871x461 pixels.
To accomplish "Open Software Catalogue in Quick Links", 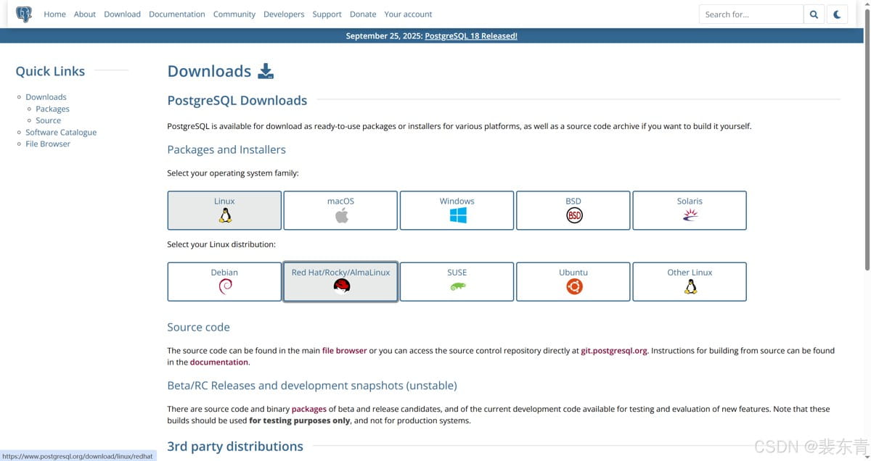I will 61,132.
